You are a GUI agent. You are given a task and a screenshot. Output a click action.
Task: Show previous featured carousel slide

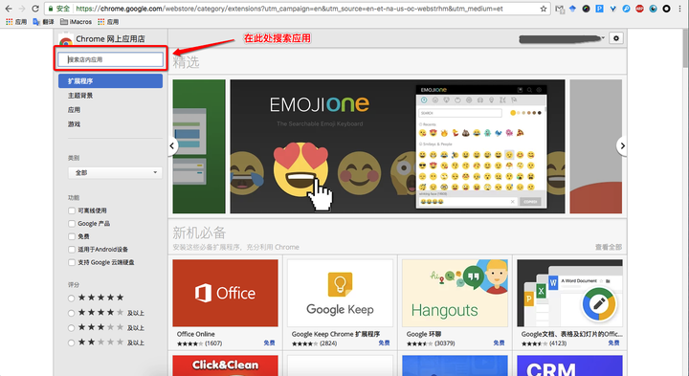tap(172, 145)
